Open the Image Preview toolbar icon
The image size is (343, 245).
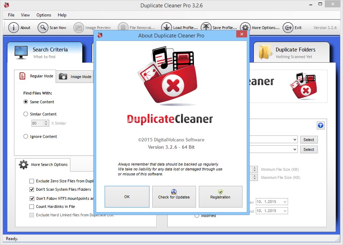(78, 28)
